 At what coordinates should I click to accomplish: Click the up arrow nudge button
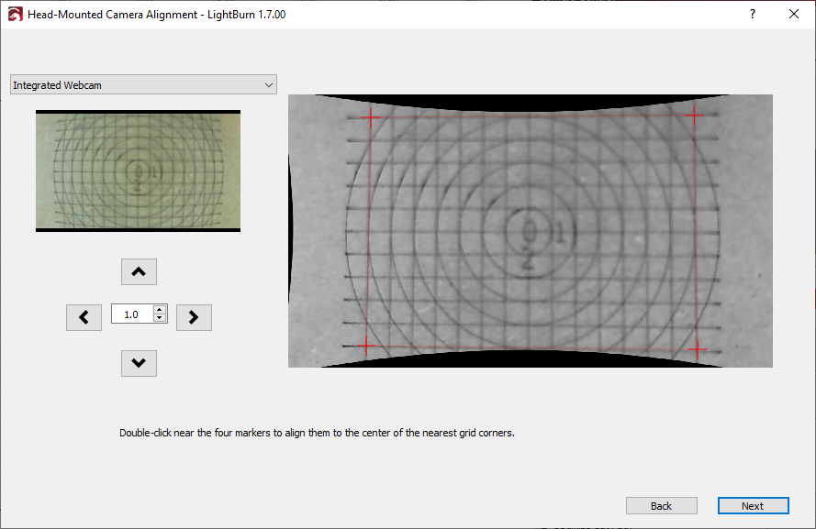click(x=139, y=271)
